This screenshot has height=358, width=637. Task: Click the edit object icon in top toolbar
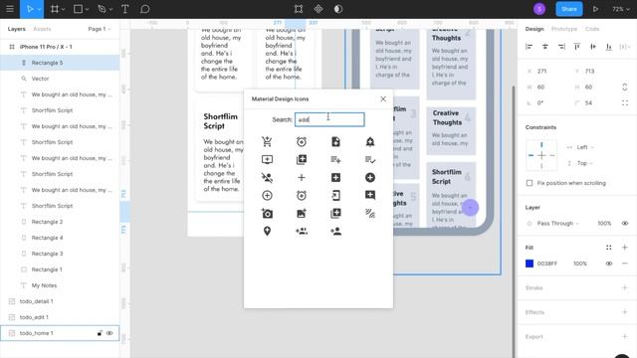point(299,9)
